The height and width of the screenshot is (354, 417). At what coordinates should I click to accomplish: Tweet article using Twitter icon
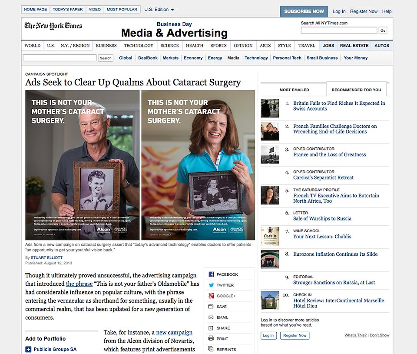[211, 285]
